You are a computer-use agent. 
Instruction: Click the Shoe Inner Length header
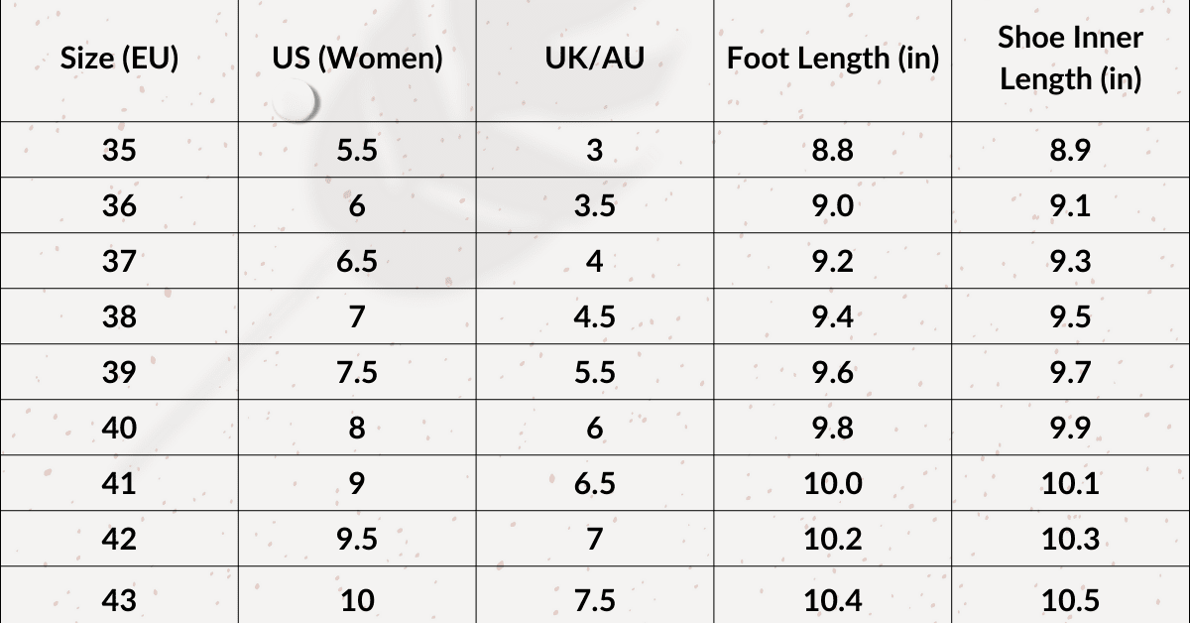point(1070,60)
